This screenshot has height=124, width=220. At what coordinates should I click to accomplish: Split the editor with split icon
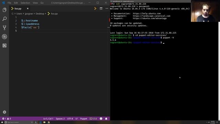click(101, 9)
